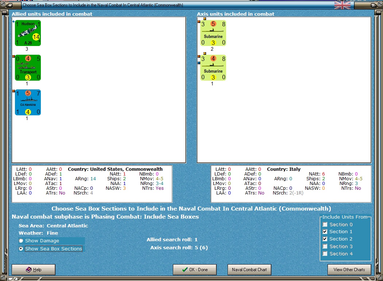This screenshot has height=281, width=383.
Task: Select the Allied Transport ship unit
Action: pyautogui.click(x=28, y=68)
